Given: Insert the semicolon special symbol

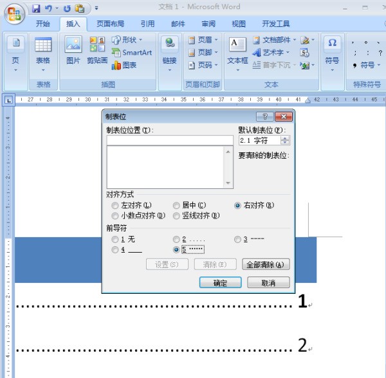Looking at the screenshot, I should point(355,53).
